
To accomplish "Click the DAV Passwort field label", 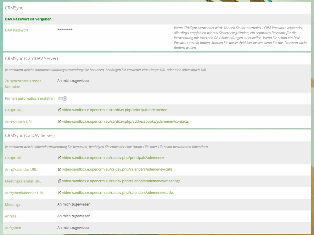I will [x=17, y=30].
